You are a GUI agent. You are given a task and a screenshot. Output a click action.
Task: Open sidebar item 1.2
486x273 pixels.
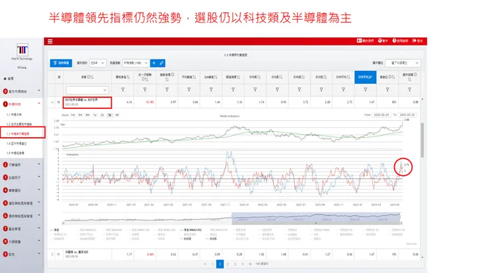click(x=19, y=124)
